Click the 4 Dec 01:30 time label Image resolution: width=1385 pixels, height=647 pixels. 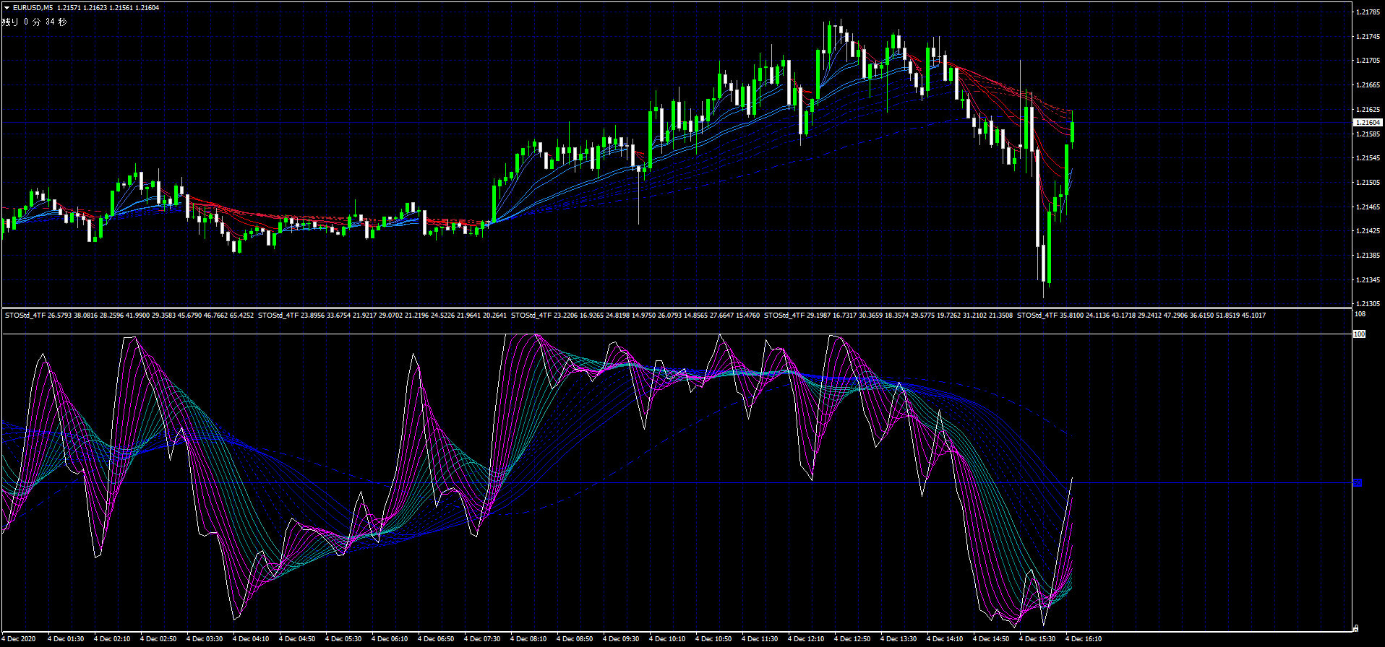pyautogui.click(x=66, y=639)
